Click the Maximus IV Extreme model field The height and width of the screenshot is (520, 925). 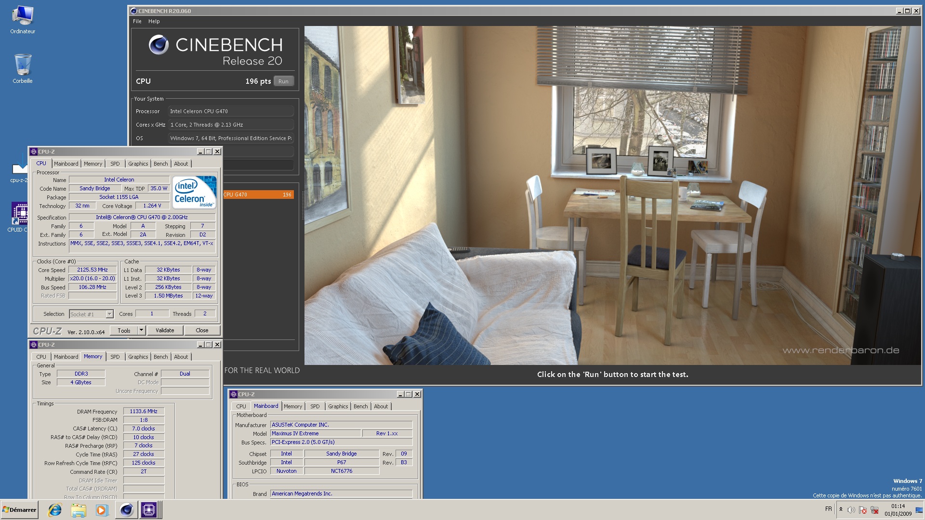point(316,433)
